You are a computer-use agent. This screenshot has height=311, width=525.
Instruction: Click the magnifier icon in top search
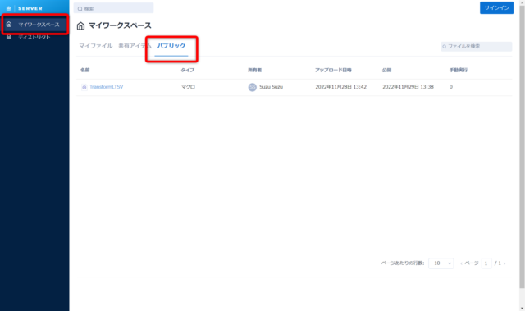[80, 9]
